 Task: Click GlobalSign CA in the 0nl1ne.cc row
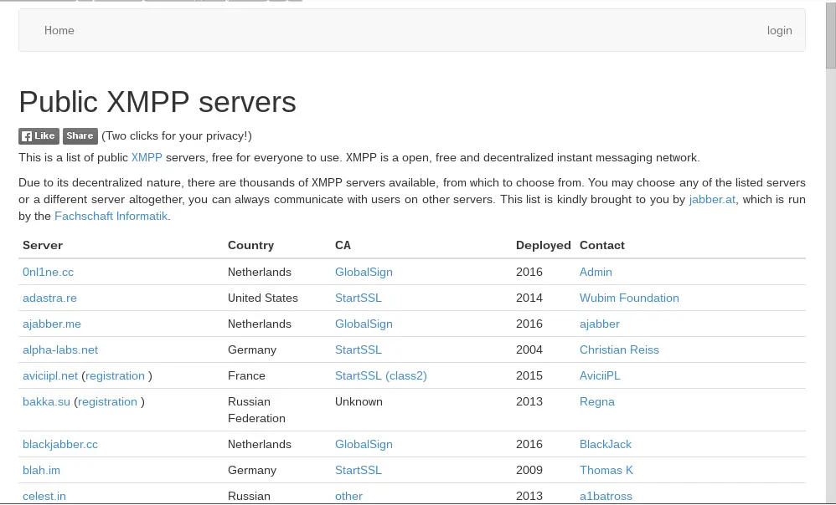tap(364, 272)
